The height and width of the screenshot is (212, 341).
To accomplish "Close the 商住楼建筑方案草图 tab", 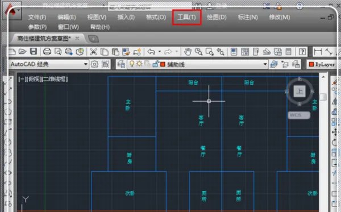I will click(x=77, y=39).
